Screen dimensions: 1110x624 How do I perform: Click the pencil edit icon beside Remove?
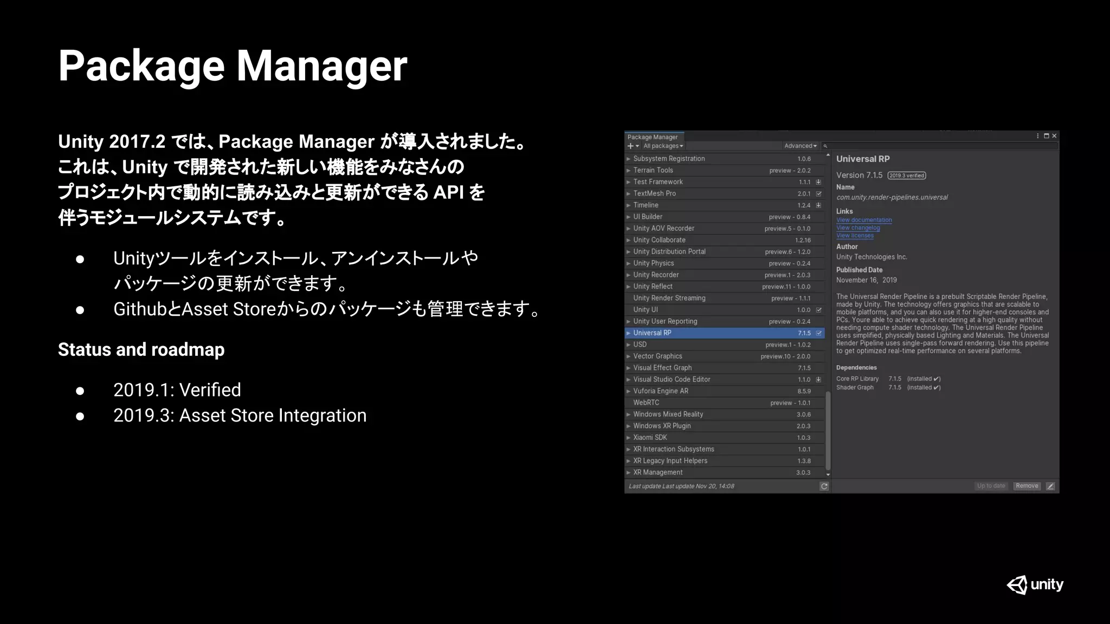coord(1050,486)
